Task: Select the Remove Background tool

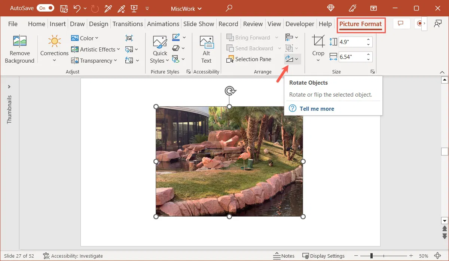Action: [19, 48]
